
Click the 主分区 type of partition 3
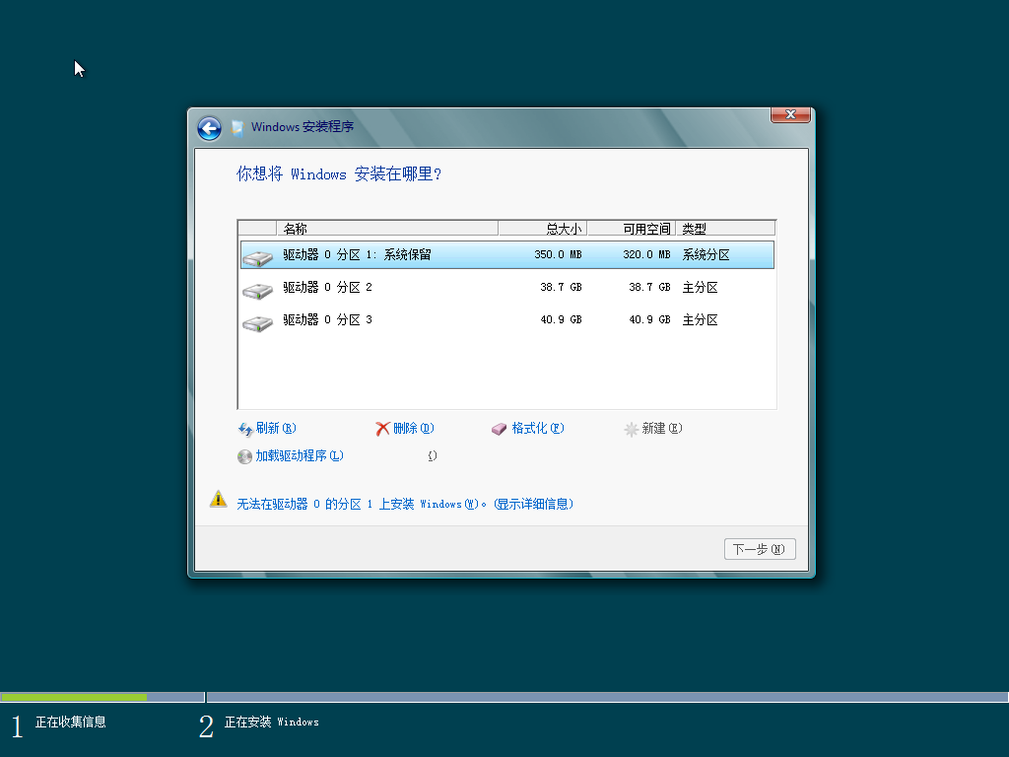click(x=701, y=320)
